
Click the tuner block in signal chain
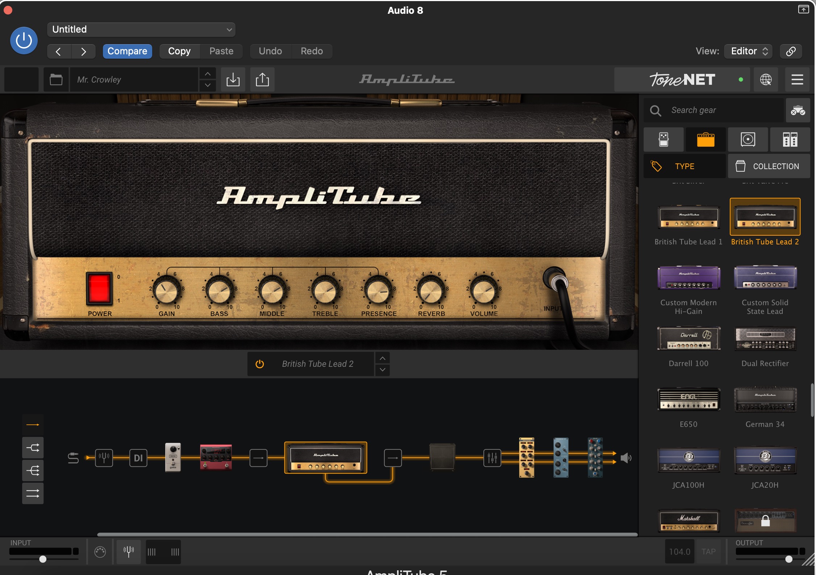point(104,458)
